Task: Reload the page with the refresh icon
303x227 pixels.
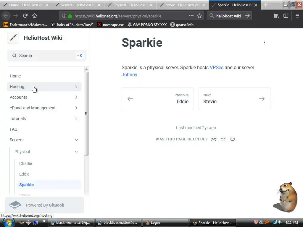Action: [x=25, y=16]
